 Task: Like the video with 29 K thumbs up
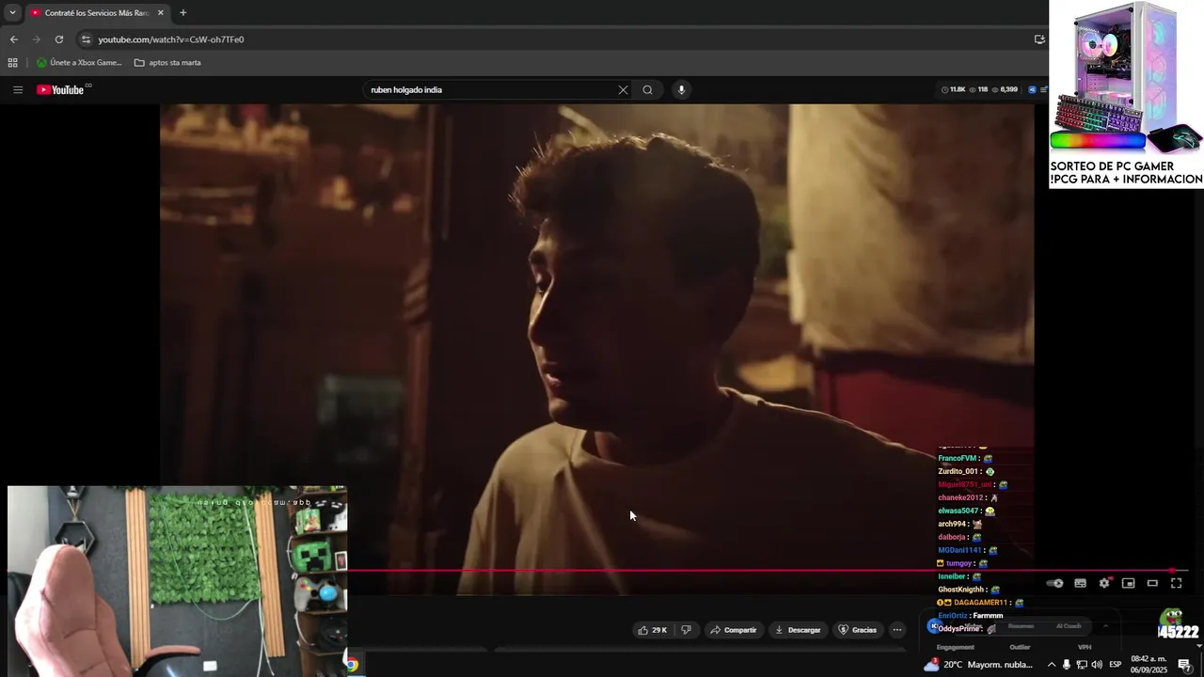[652, 630]
